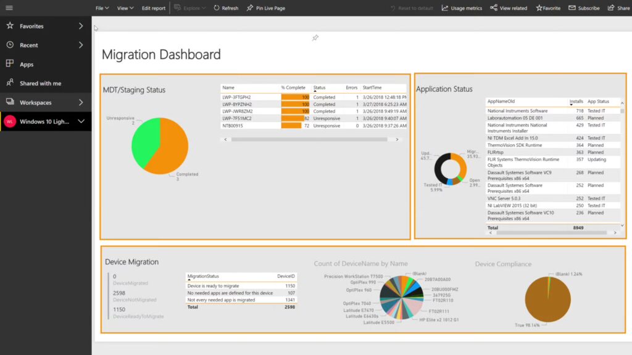The height and width of the screenshot is (355, 632).
Task: Click the Explore icon in toolbar
Action: [177, 7]
